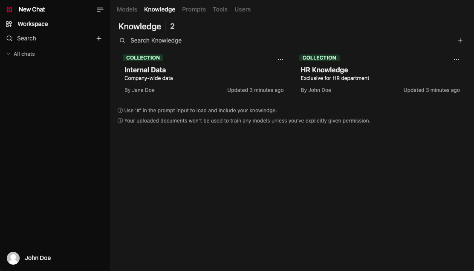The height and width of the screenshot is (271, 474).
Task: Click the COLLECTION badge on HR Knowledge
Action: [319, 57]
